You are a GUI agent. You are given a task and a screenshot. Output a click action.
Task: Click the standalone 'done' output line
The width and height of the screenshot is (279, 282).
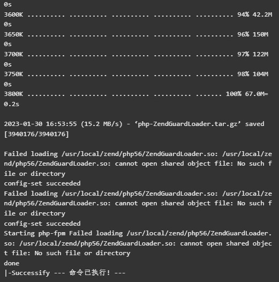(x=12, y=263)
